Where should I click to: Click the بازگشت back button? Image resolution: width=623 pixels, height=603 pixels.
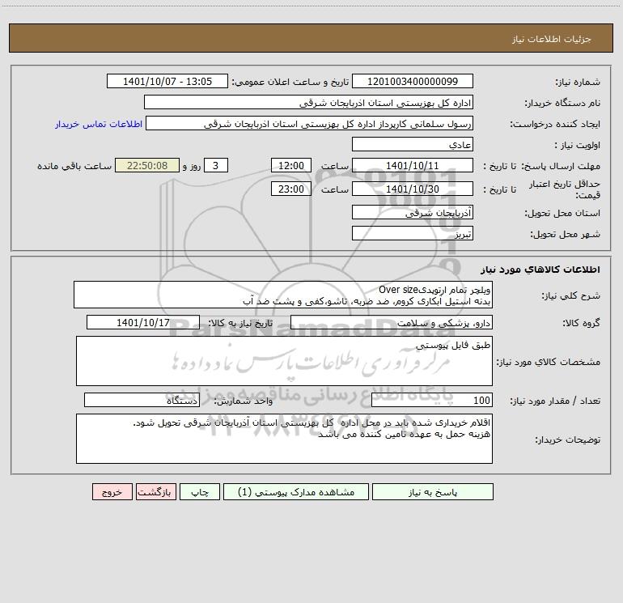tap(155, 492)
